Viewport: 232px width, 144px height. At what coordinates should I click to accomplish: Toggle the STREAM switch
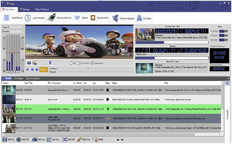(x=223, y=35)
